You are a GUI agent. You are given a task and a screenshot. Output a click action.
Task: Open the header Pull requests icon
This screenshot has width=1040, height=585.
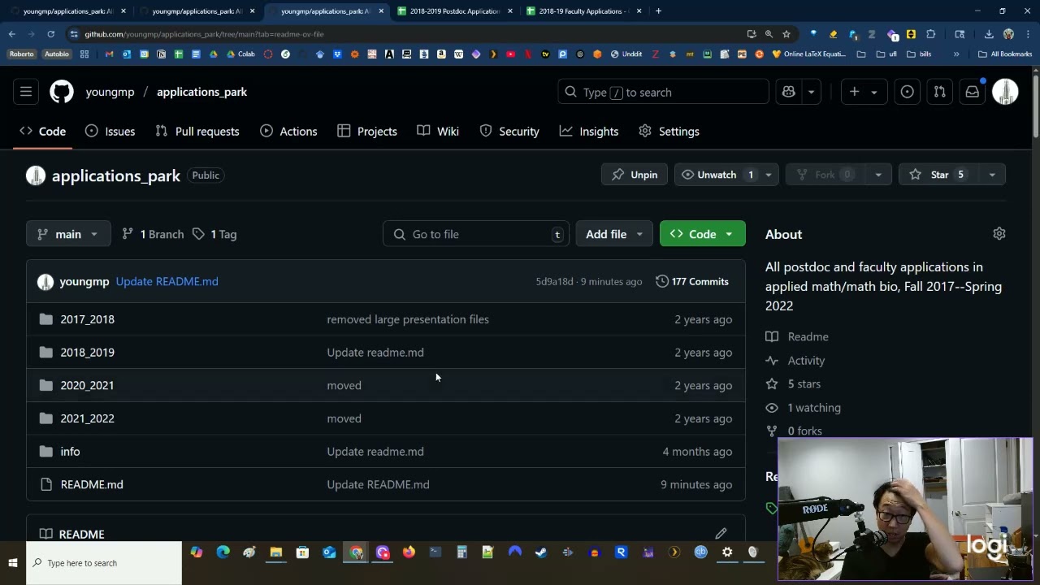940,92
